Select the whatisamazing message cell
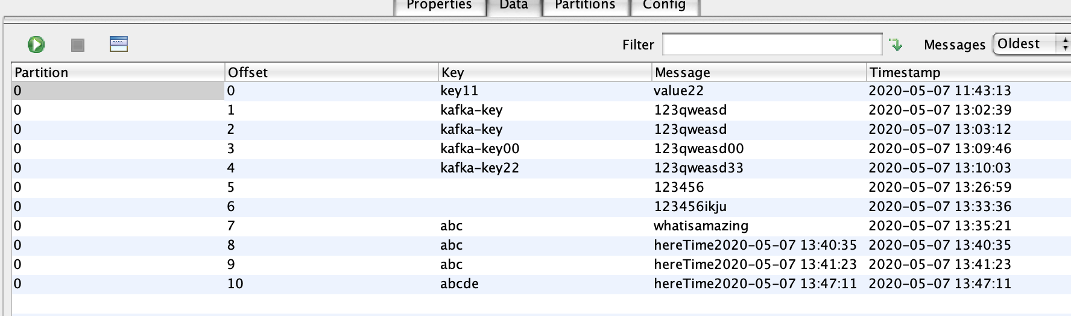Screen dimensions: 1071x316 701,226
